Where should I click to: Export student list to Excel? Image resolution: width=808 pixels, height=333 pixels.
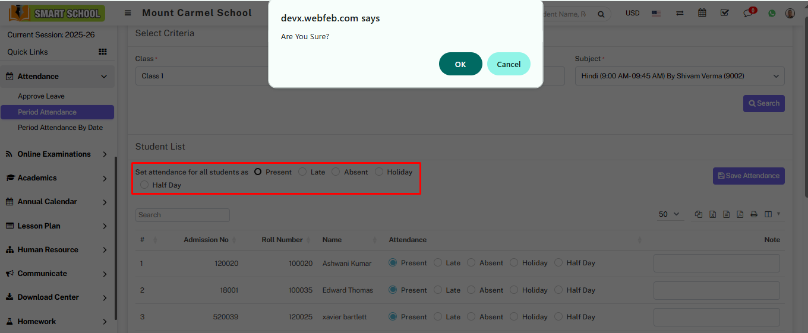click(712, 214)
